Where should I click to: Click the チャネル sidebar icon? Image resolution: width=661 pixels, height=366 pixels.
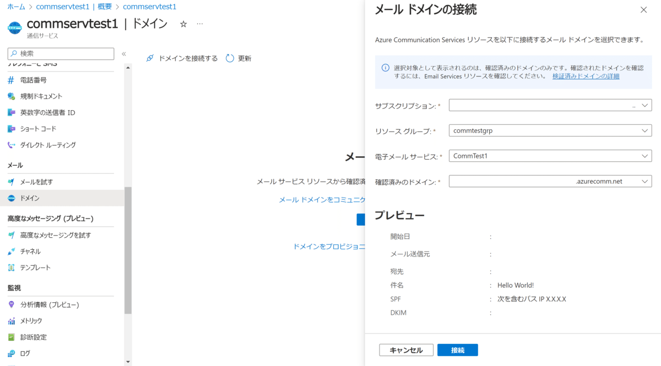pos(11,252)
